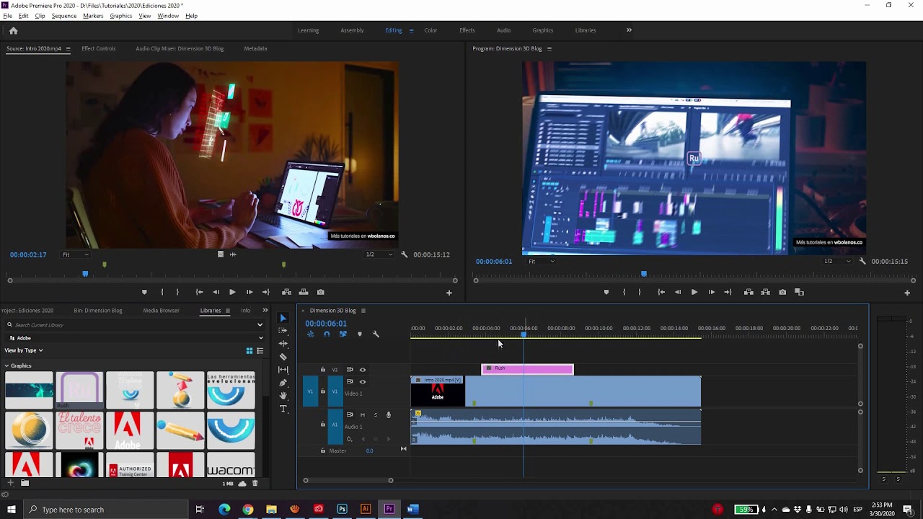
Task: Go to the Home screen icon
Action: point(13,30)
